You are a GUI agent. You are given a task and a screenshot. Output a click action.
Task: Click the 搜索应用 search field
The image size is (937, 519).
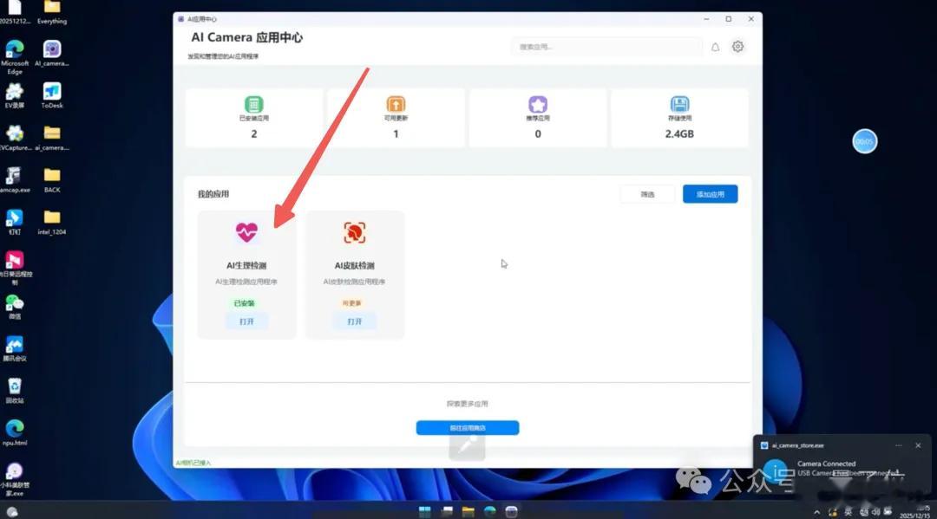pos(607,46)
